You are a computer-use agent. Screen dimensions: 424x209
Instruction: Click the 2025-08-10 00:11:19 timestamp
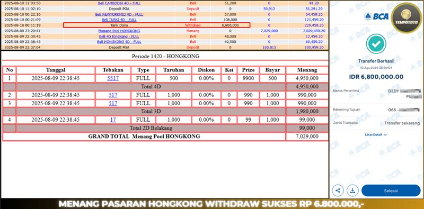click(22, 25)
